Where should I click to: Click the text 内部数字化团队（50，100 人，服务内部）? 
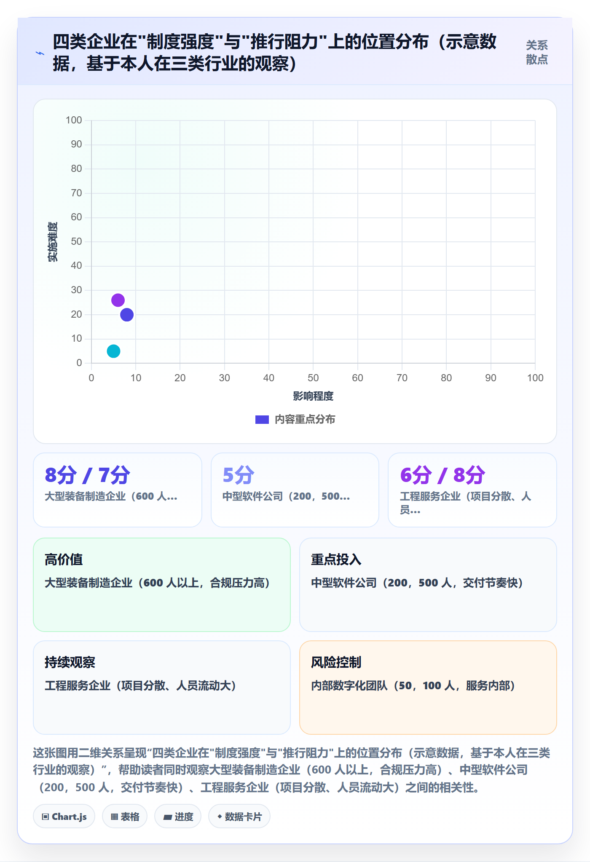[x=413, y=686]
